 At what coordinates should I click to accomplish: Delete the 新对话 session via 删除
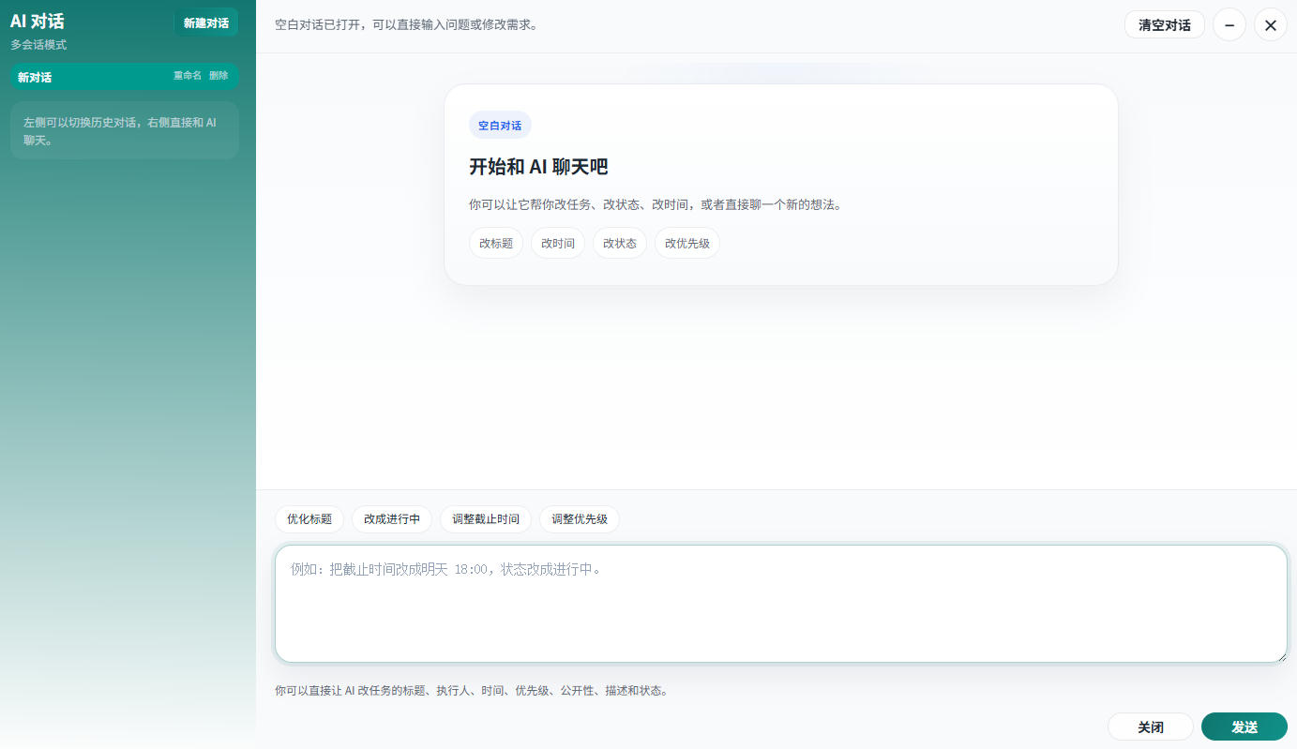coord(219,76)
